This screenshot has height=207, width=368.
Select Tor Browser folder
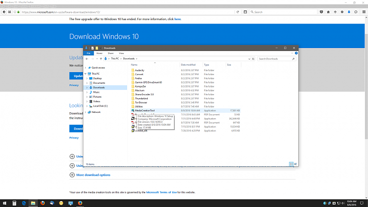point(141,103)
